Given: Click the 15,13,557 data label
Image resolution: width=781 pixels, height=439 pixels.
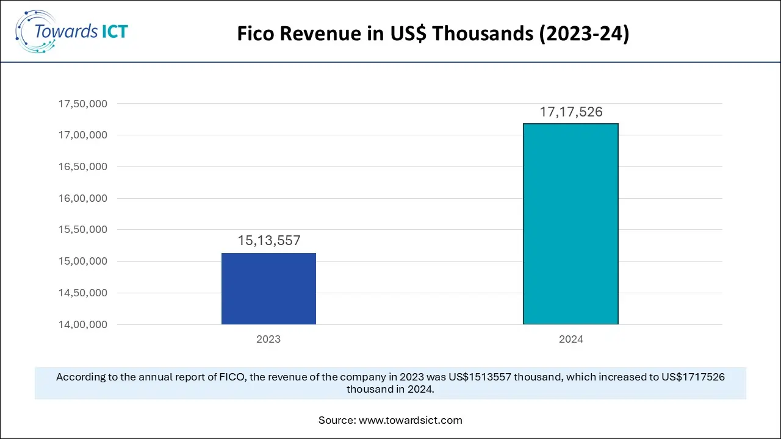Looking at the screenshot, I should point(268,240).
